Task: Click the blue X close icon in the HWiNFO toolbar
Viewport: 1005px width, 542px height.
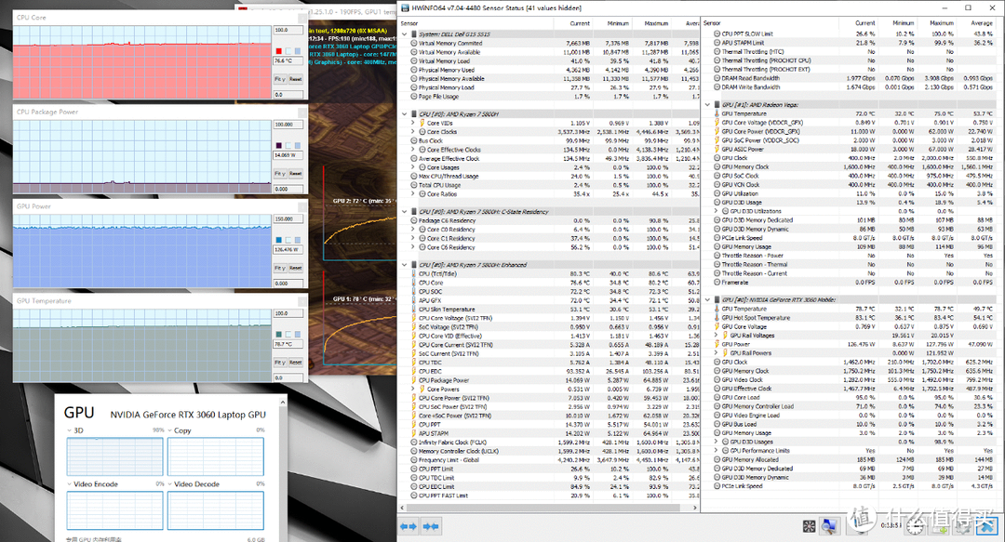Action: [986, 526]
